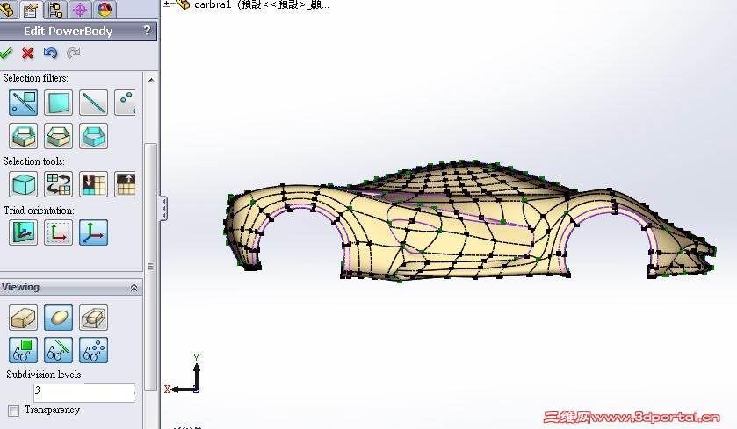Open the purple crosshair target tab
737x429 pixels.
tap(80, 10)
